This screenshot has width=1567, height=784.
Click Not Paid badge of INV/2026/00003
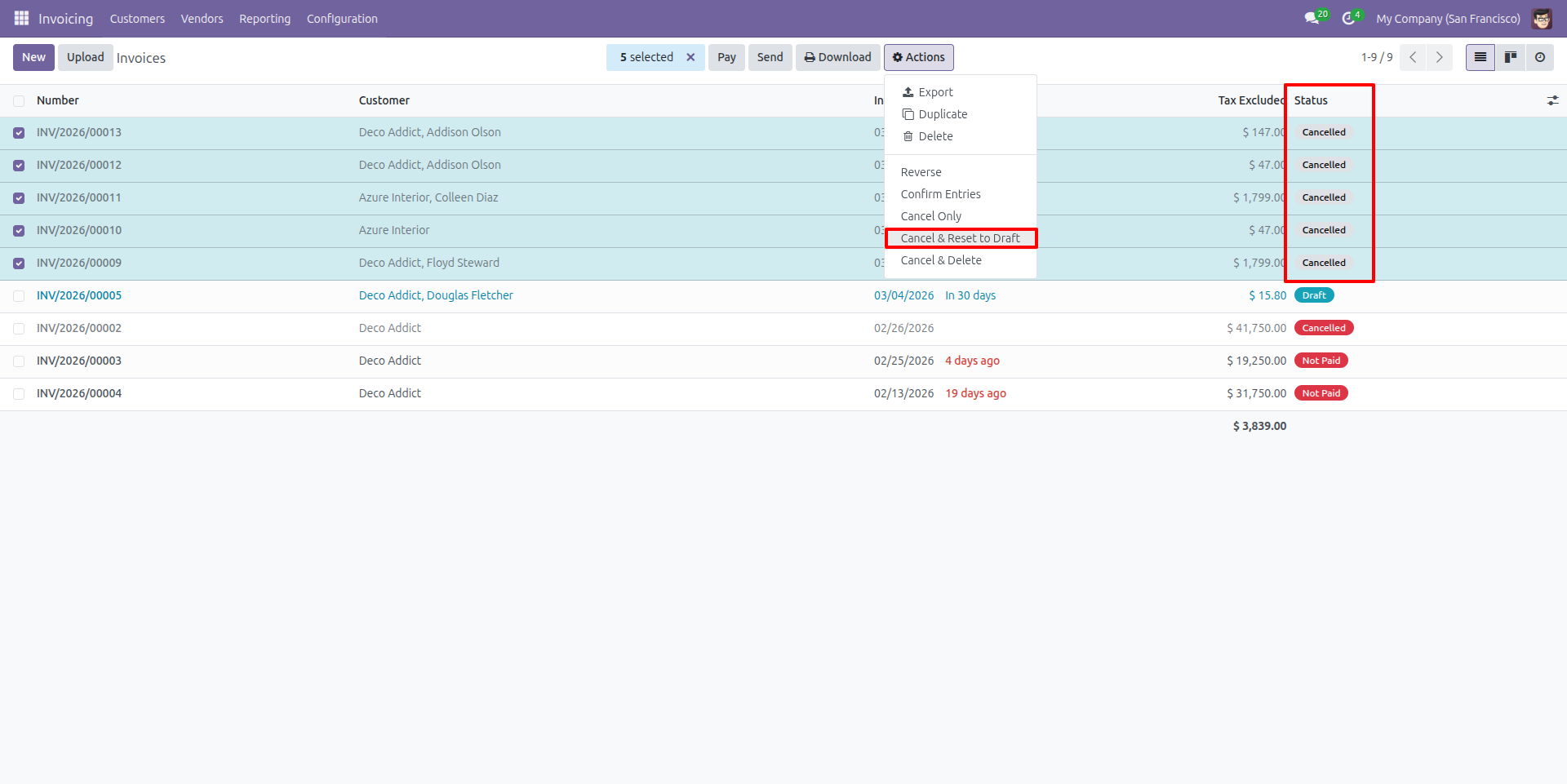(1321, 361)
